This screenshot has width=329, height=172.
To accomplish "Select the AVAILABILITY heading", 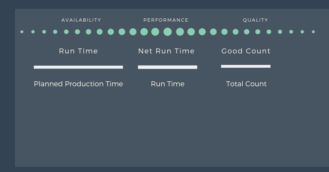I will (x=81, y=20).
